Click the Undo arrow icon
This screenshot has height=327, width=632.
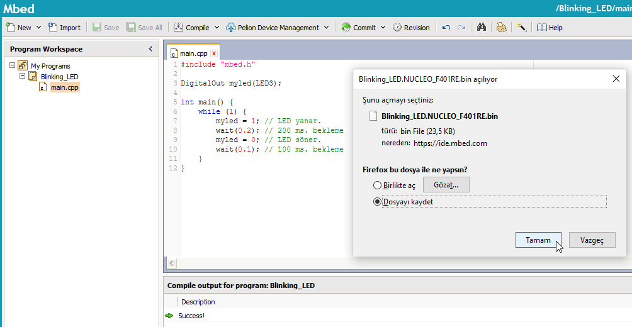[x=446, y=28]
